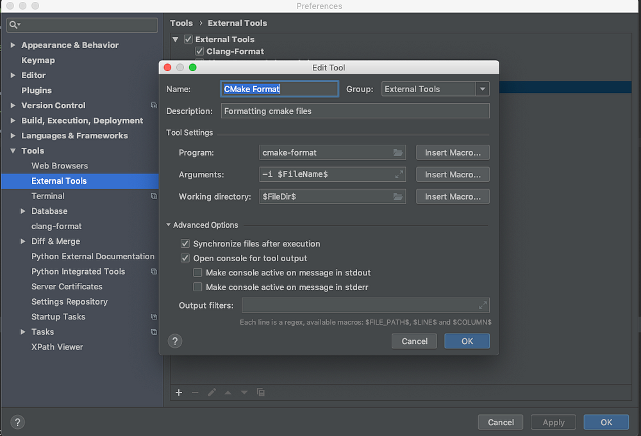Open Keymap settings page
The image size is (641, 436).
tap(38, 60)
